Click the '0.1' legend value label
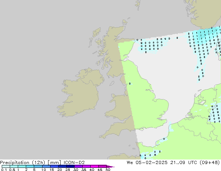 [4, 170]
